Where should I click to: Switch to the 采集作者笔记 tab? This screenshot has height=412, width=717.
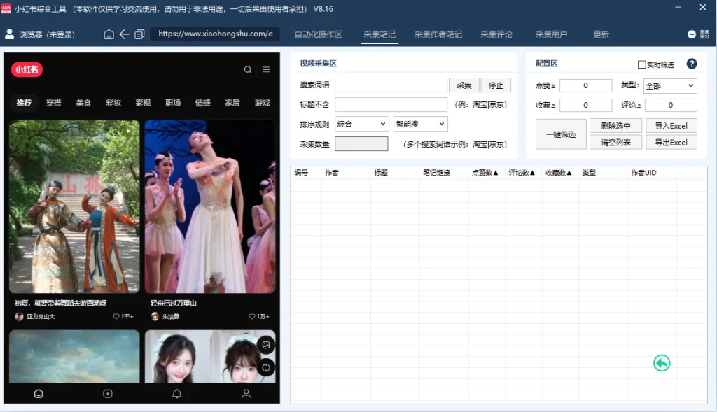438,34
